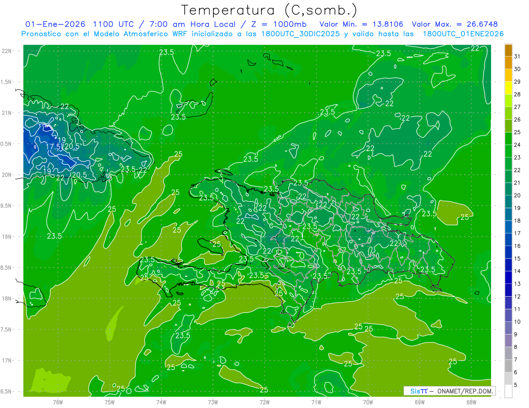
Task: Pick the lime swatch between 27 and 28
Action: click(x=508, y=101)
